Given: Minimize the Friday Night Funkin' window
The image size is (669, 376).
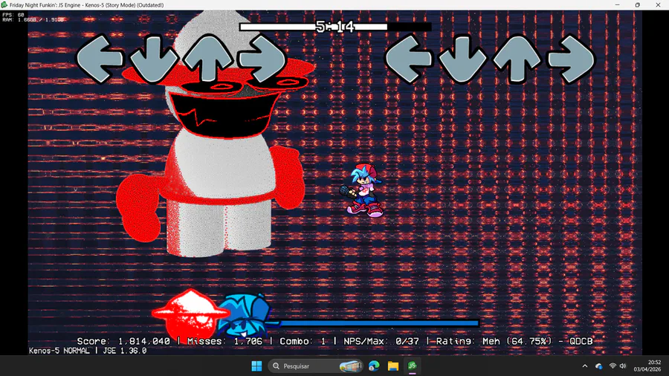Looking at the screenshot, I should point(618,4).
